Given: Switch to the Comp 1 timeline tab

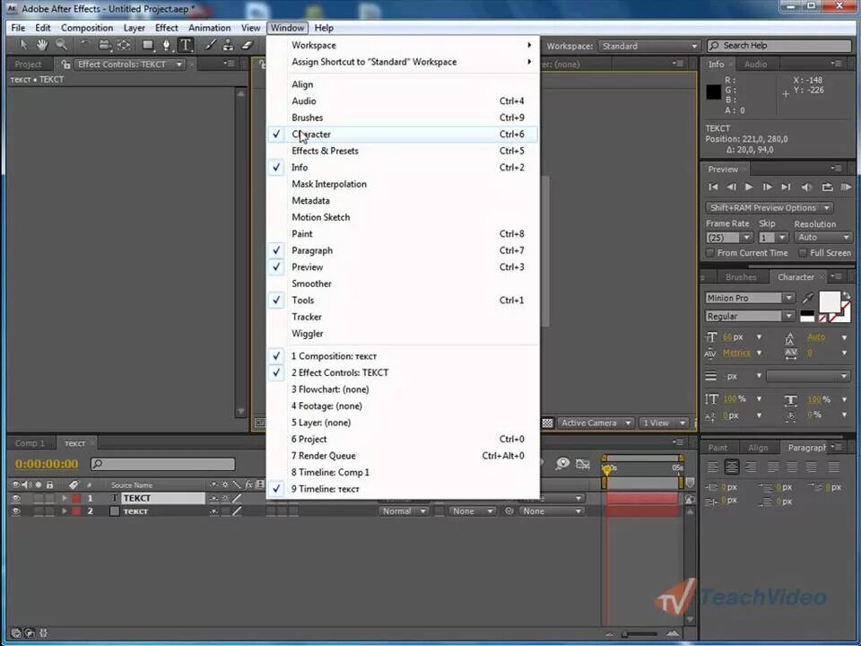Looking at the screenshot, I should tap(29, 442).
